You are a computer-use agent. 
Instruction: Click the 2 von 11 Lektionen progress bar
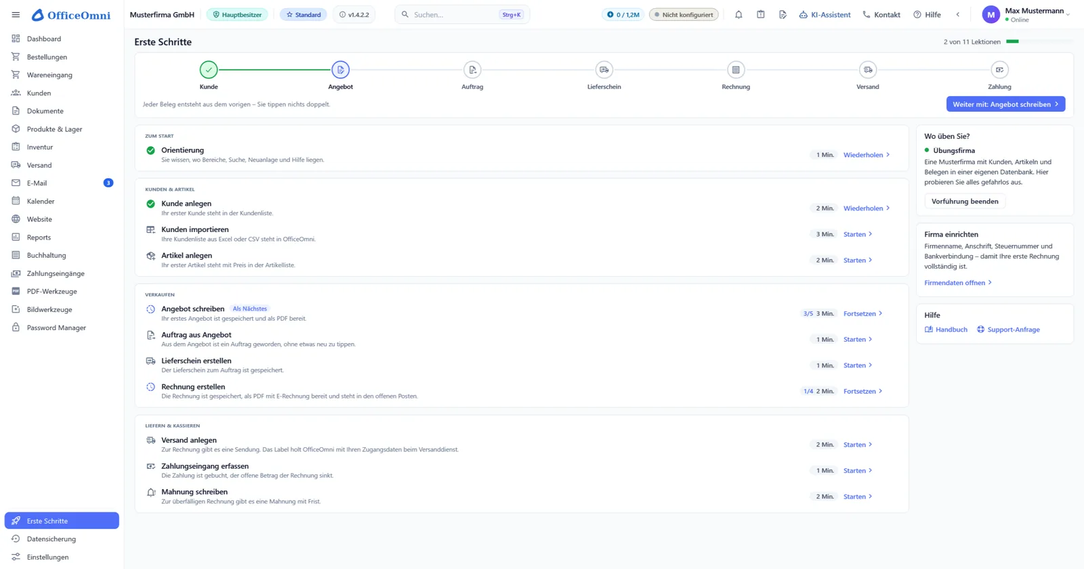click(1039, 41)
